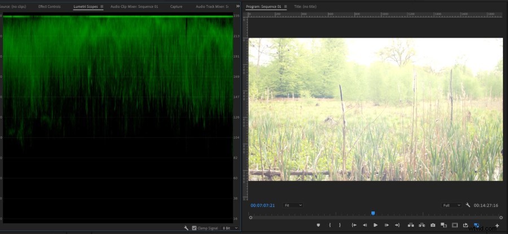Toggle the blue highlighted monitor button
Screen dimensions: 508x234
(x=476, y=225)
